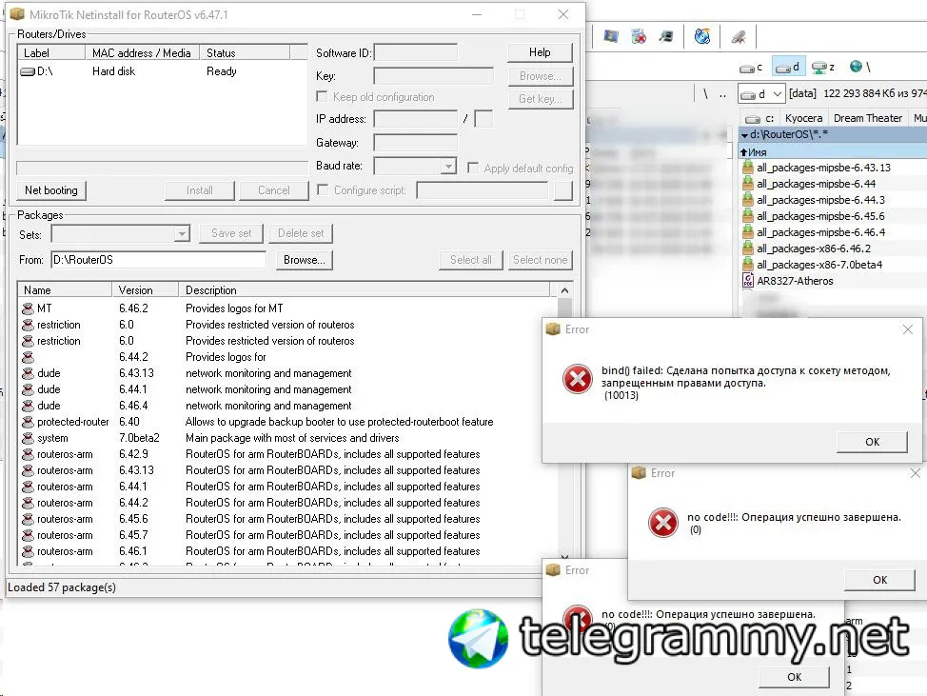Select drive d button in Total Commander
Viewport: 927px width, 696px height.
(x=787, y=68)
